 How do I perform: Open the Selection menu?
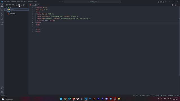click(x=13, y=2)
